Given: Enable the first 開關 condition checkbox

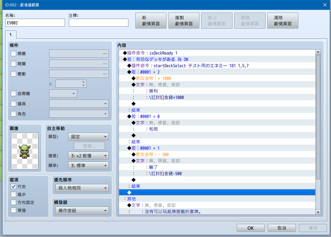Looking at the screenshot, I should click(14, 54).
